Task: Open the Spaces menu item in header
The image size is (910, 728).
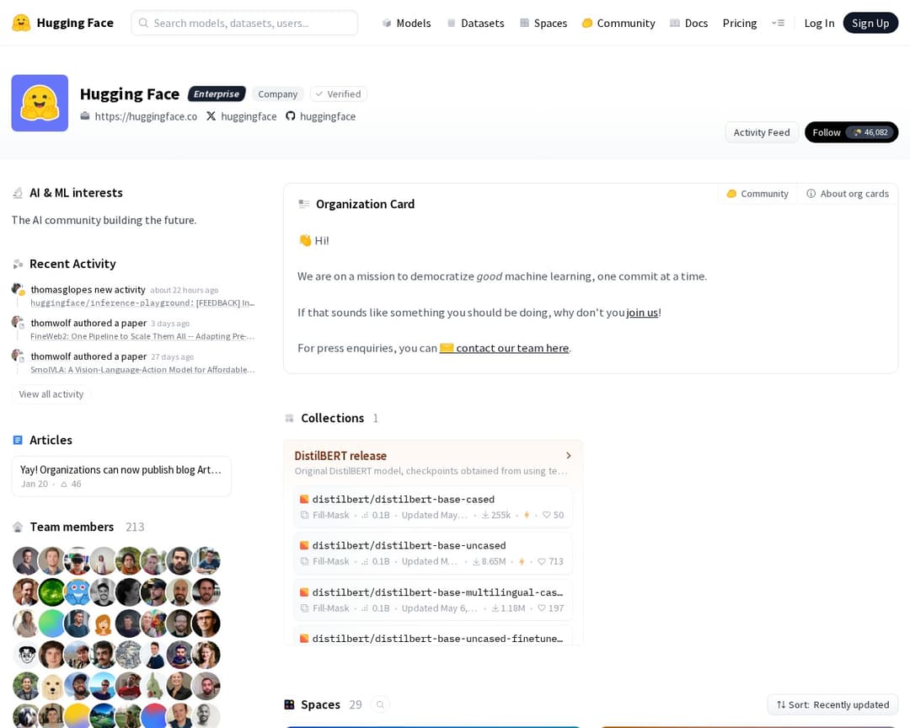Action: click(x=543, y=24)
